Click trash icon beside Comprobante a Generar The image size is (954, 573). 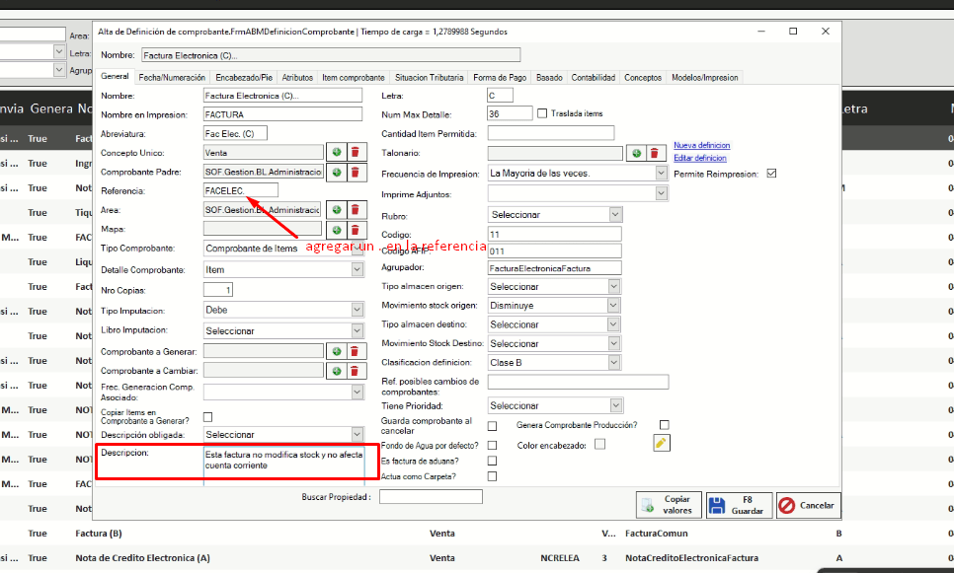356,351
